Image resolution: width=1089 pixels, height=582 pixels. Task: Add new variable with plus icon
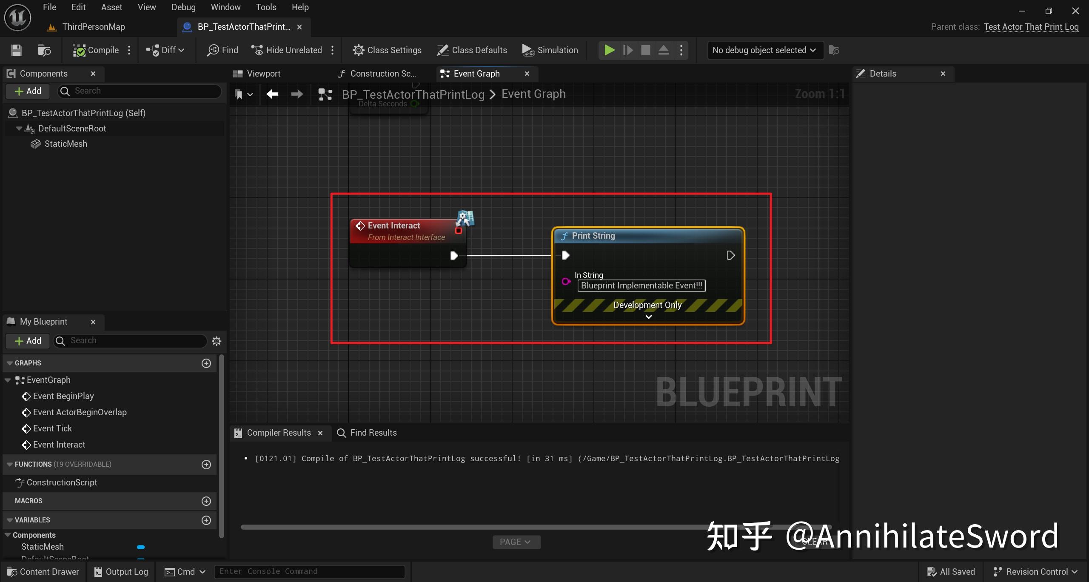tap(206, 520)
